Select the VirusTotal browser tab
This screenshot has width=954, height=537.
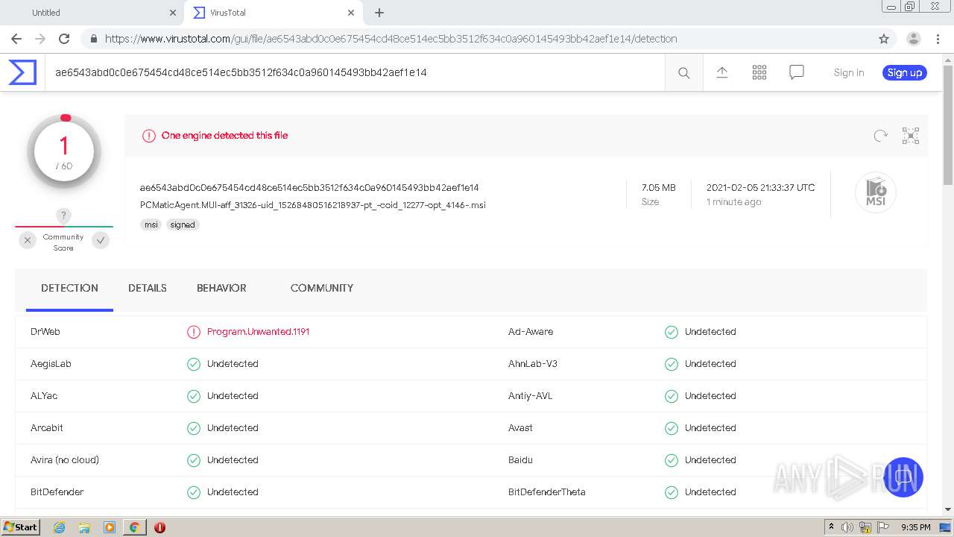point(274,13)
